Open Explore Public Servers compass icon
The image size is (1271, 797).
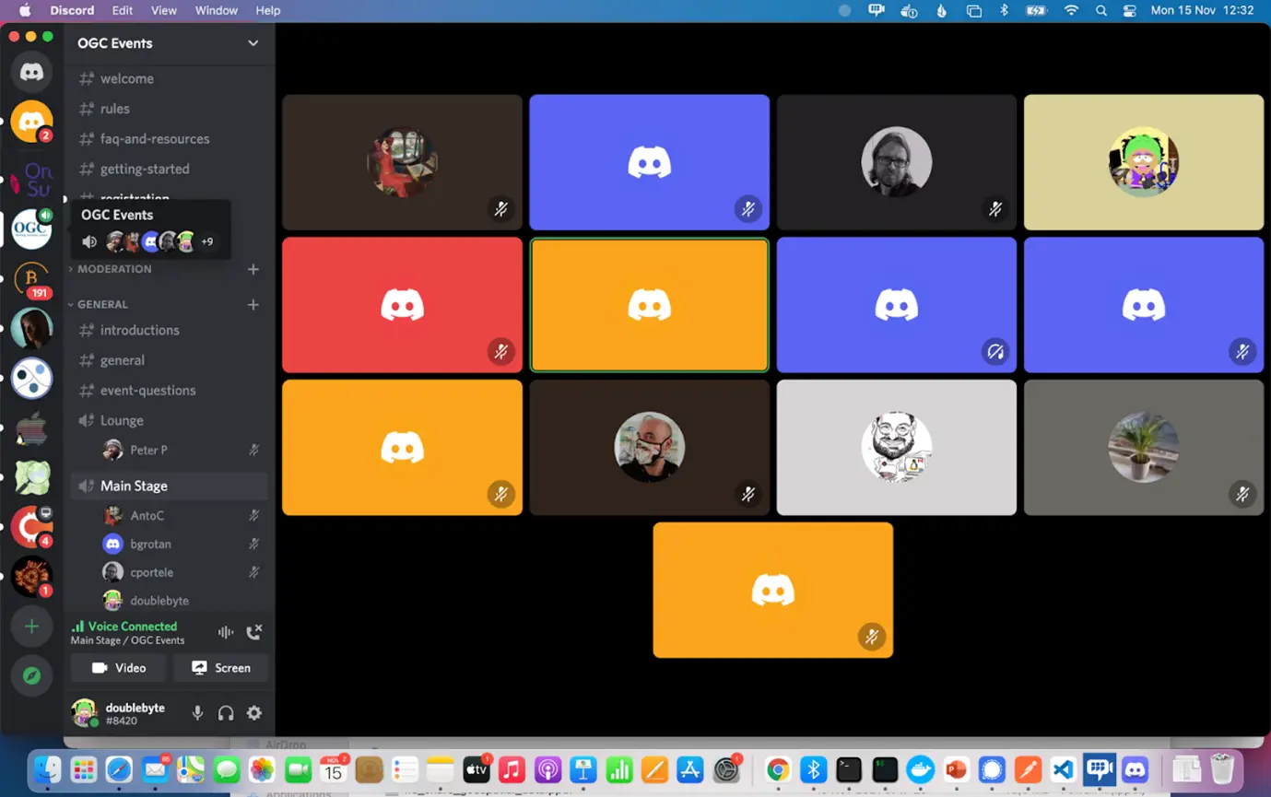(x=31, y=676)
